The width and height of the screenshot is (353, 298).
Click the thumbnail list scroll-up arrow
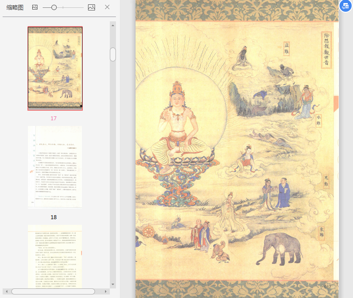tap(113, 25)
